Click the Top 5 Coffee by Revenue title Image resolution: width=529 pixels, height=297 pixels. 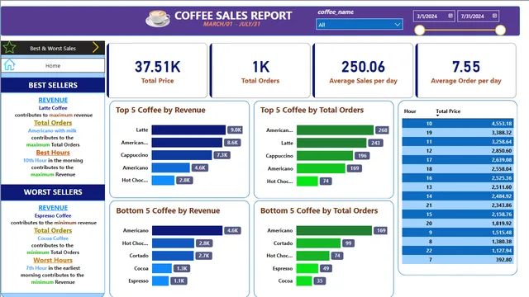point(160,110)
